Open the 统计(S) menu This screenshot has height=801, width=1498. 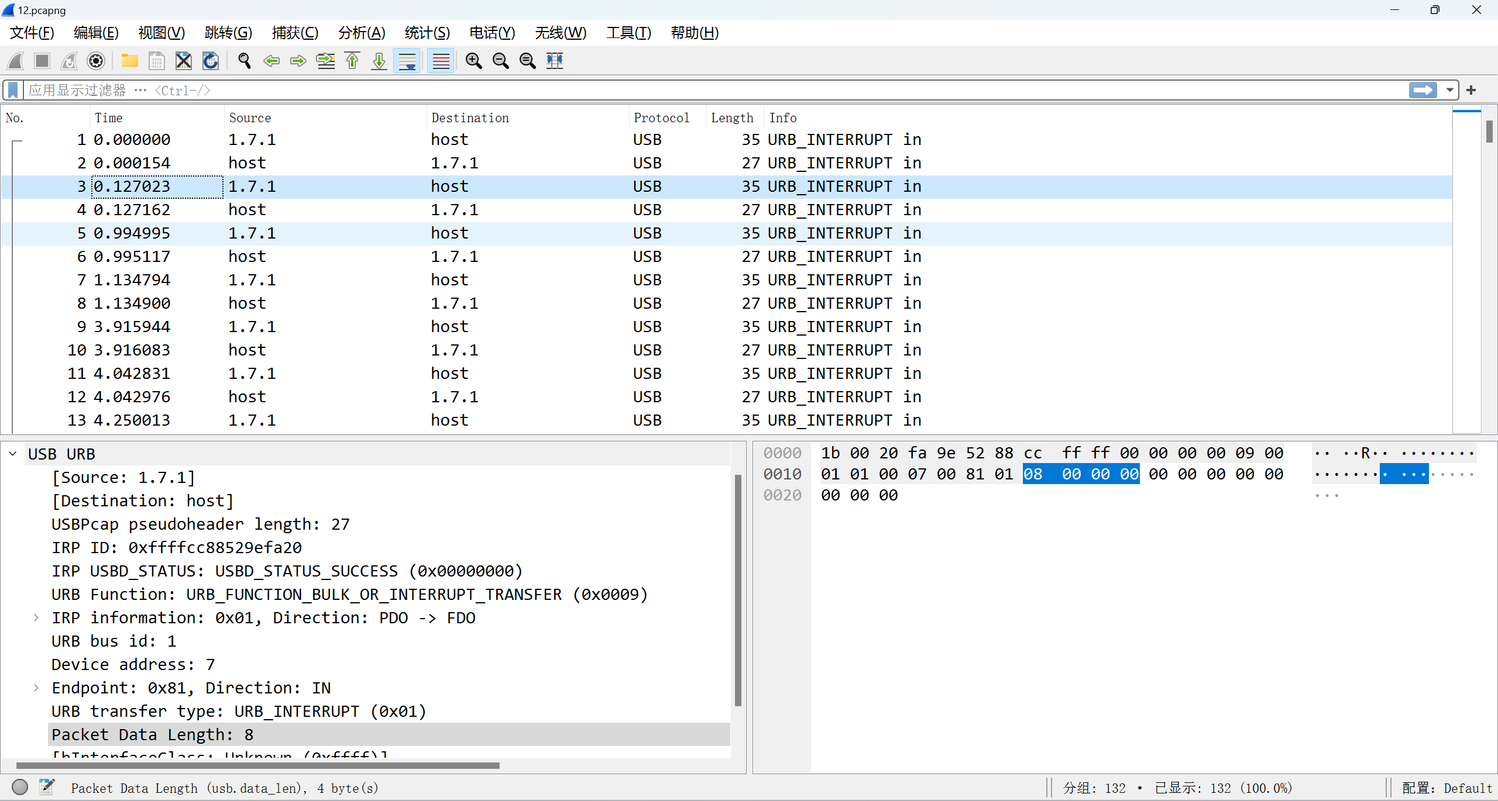click(427, 33)
